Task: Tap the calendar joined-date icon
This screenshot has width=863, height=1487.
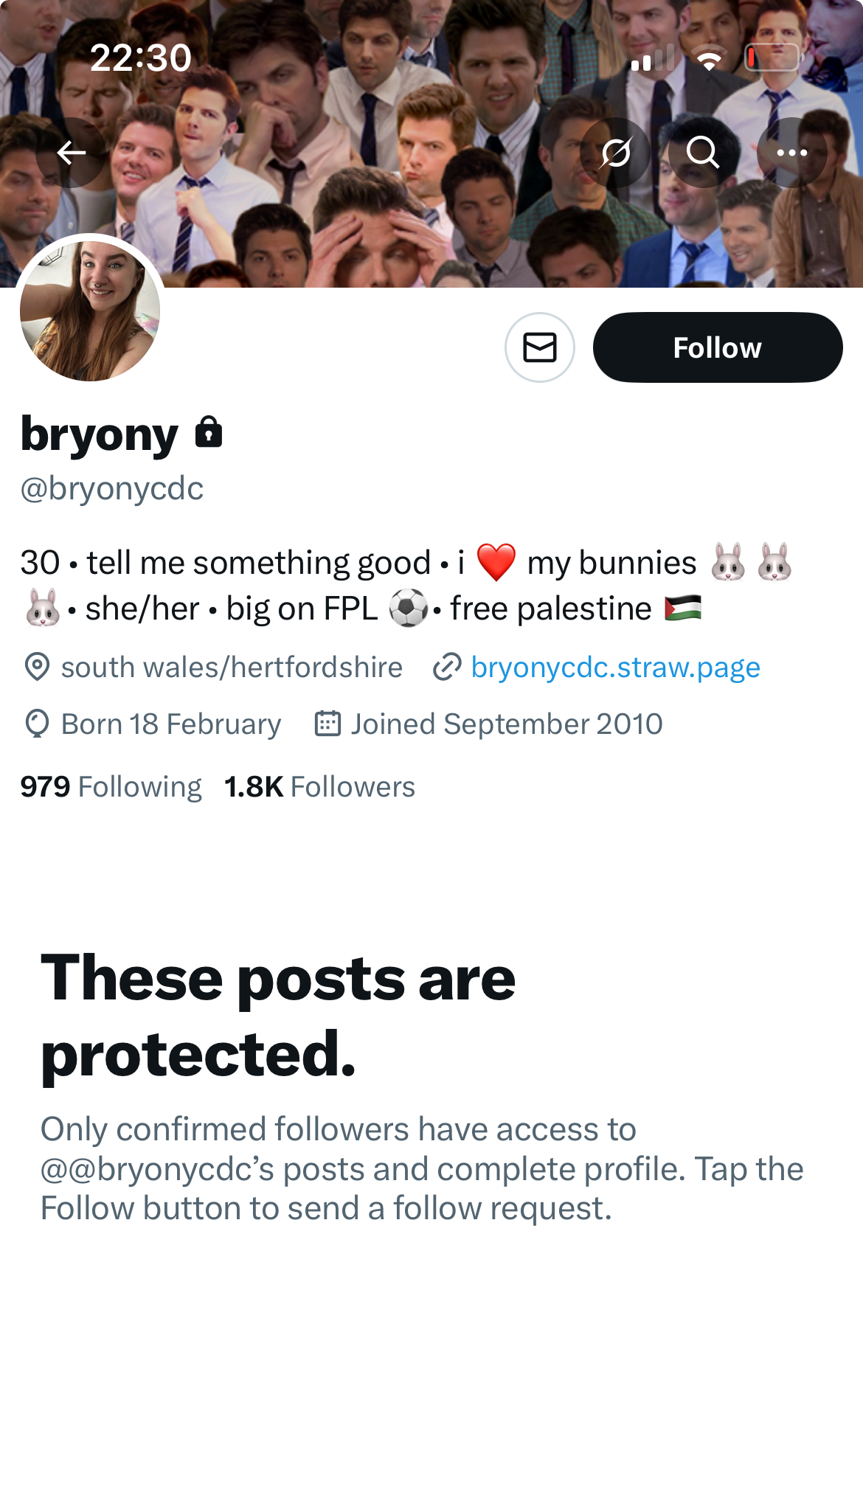Action: [327, 724]
